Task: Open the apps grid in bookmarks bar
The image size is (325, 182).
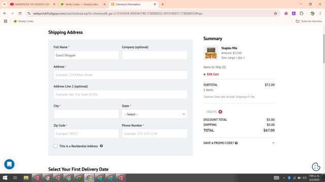Action: (x=6, y=21)
